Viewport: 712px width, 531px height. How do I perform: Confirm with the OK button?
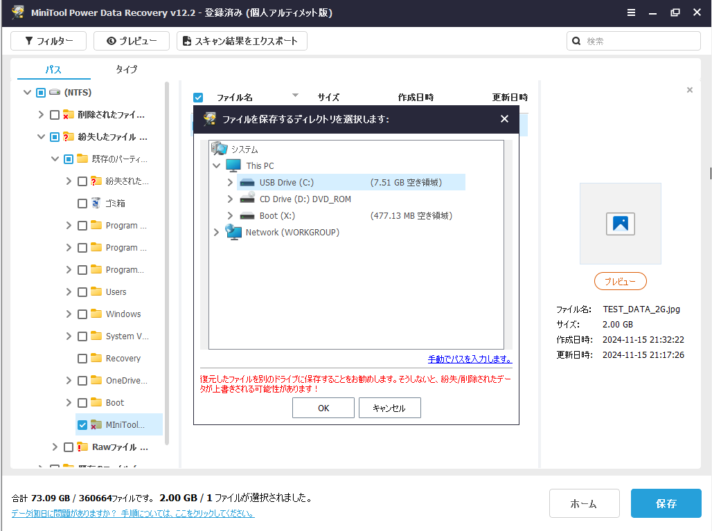click(x=323, y=408)
